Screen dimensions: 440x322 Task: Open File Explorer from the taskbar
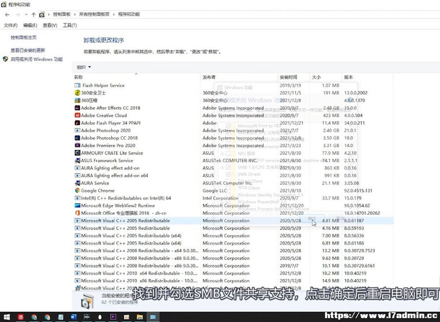(x=139, y=317)
